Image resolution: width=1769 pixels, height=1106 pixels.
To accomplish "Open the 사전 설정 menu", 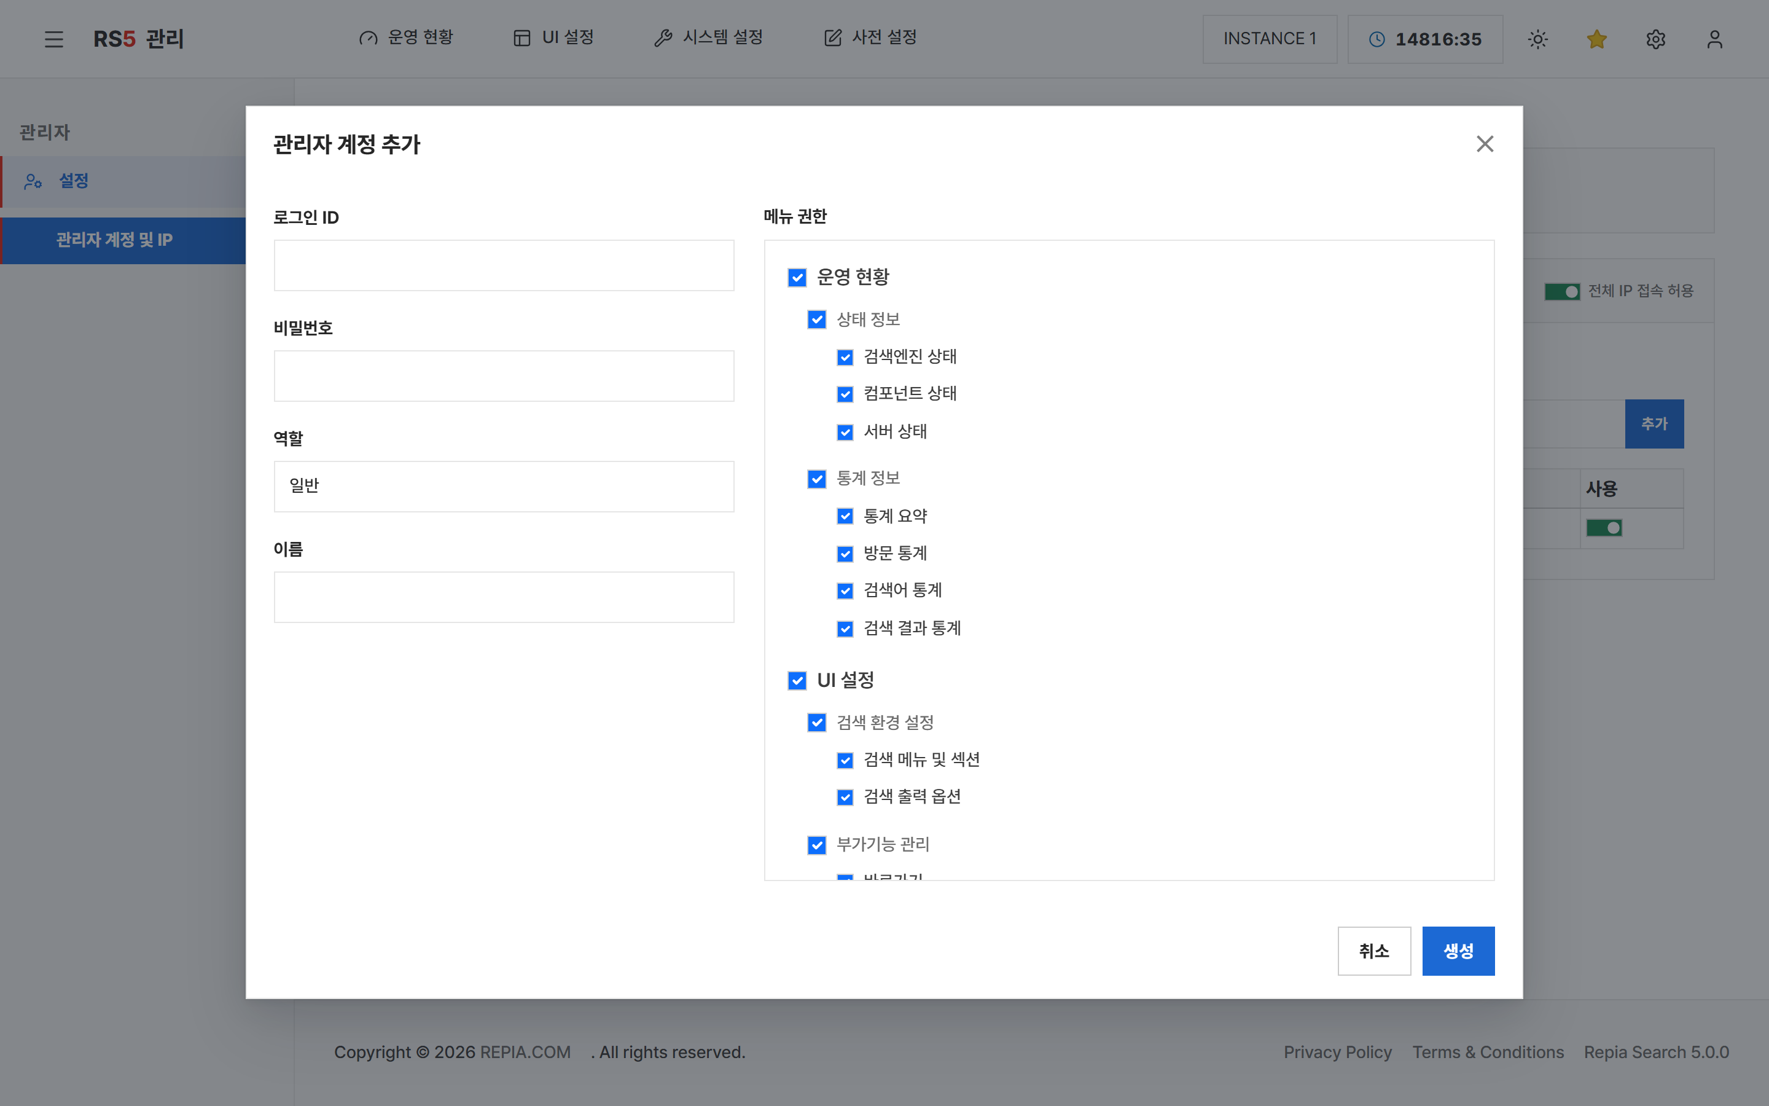I will coord(870,37).
